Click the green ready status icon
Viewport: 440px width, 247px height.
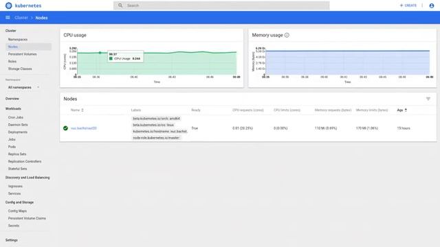[x=65, y=128]
